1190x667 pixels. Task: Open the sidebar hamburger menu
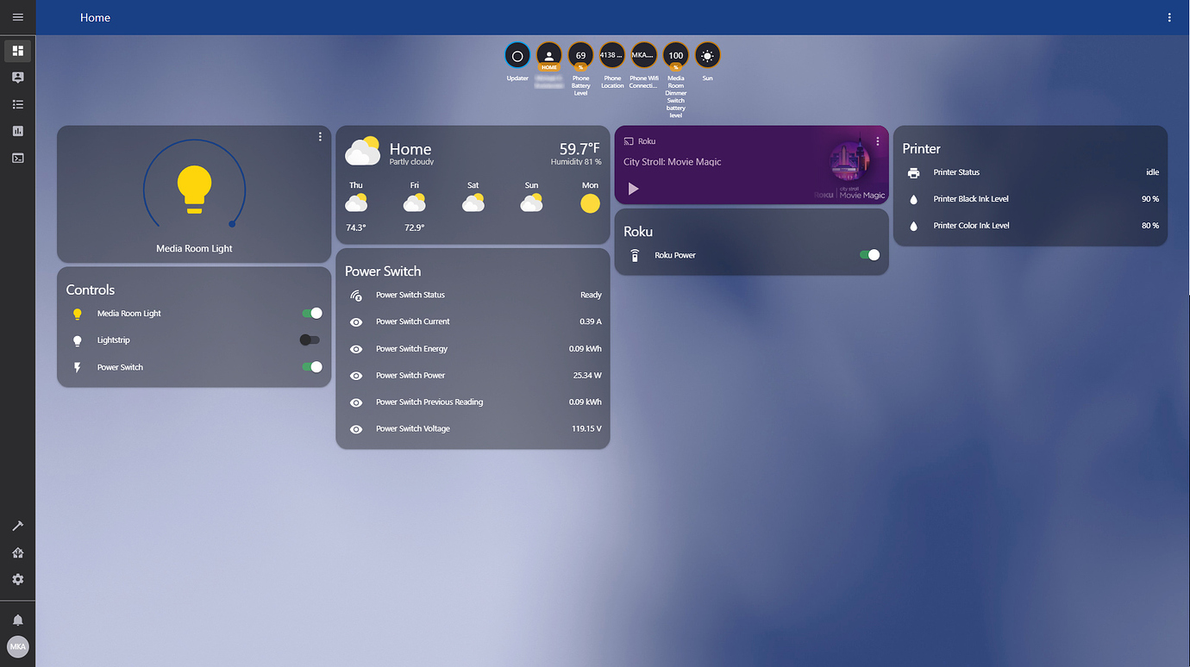point(17,17)
